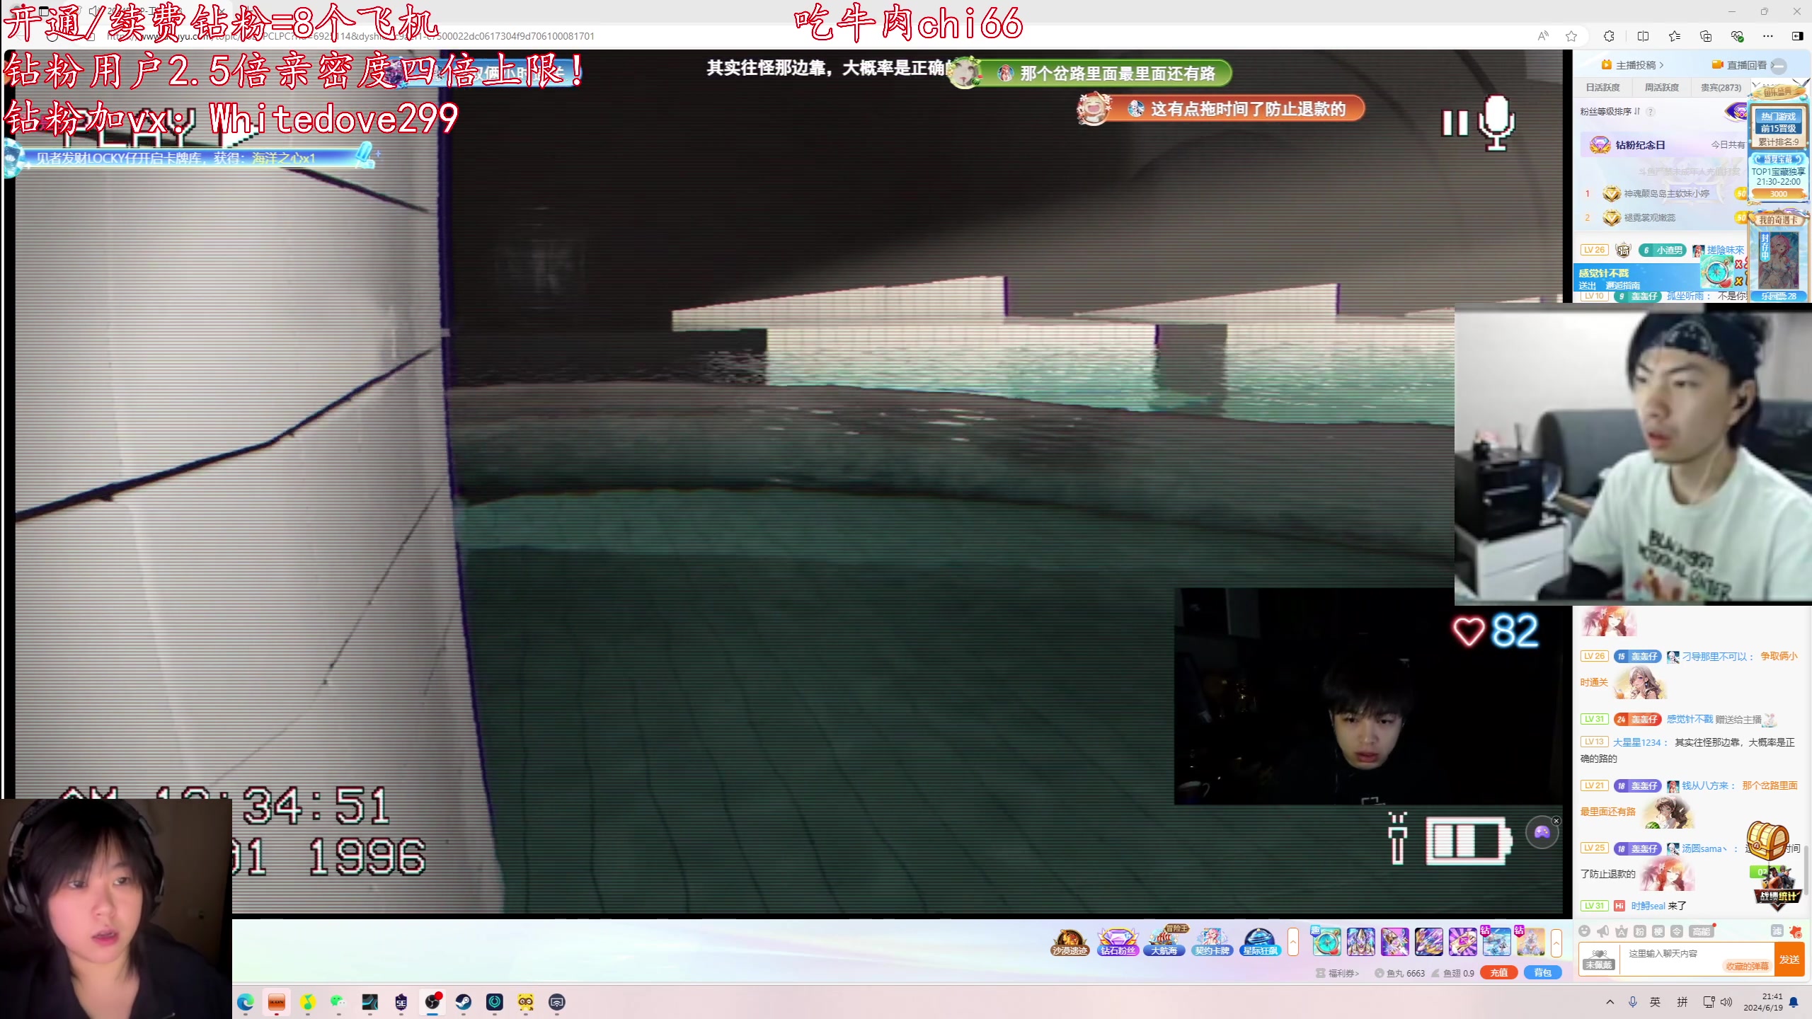This screenshot has width=1812, height=1019.
Task: Click the 钻石粉丝 diamond fan icon
Action: [1117, 942]
